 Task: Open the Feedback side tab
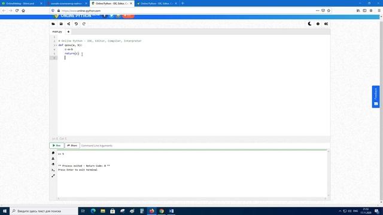point(376,97)
